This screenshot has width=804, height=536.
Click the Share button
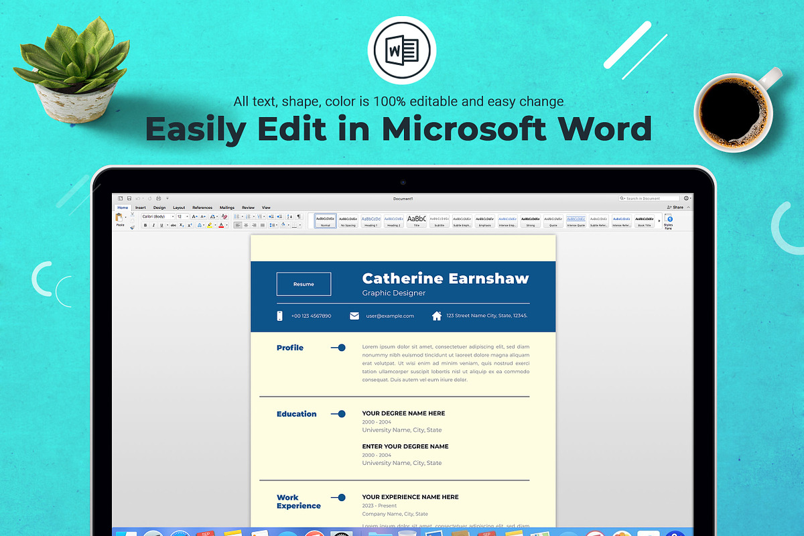(675, 207)
